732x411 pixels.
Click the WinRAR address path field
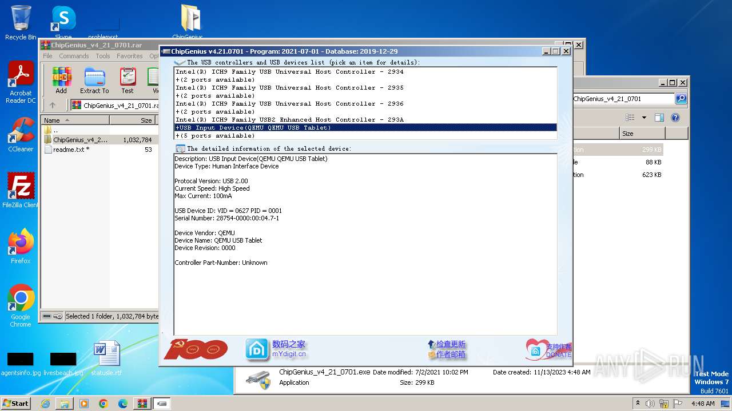coord(114,105)
